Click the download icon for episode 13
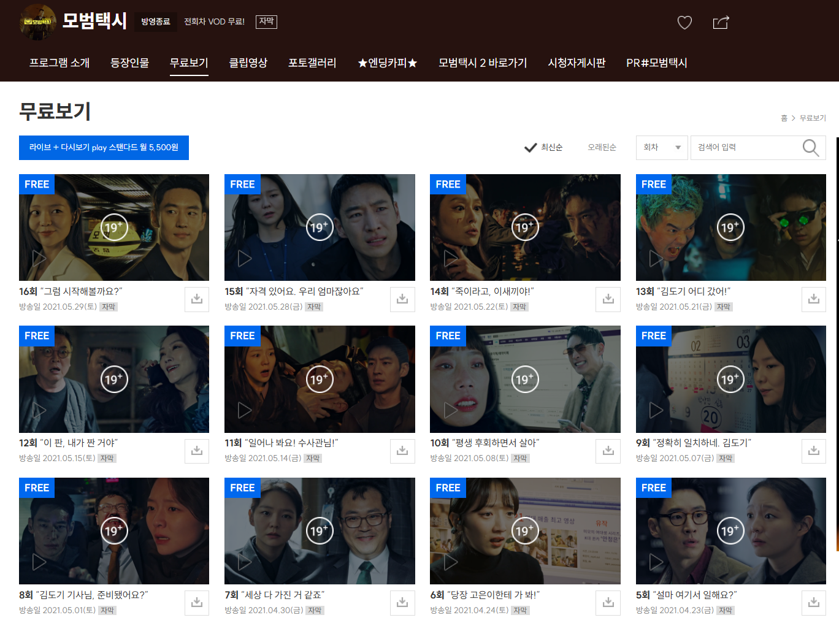839x623 pixels. click(x=813, y=299)
